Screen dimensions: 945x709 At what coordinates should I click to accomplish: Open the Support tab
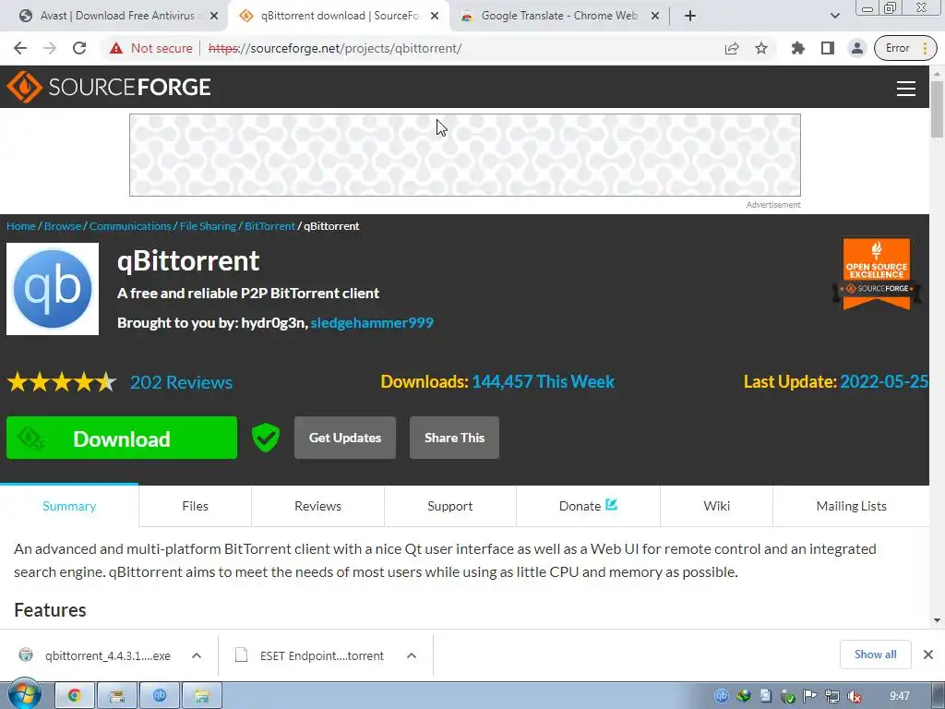point(449,506)
